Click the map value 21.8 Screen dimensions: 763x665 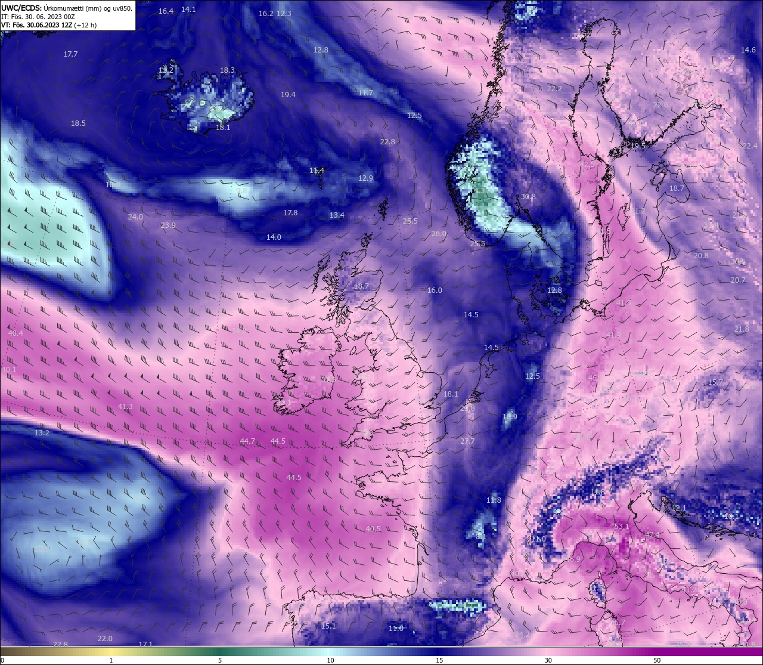click(742, 329)
